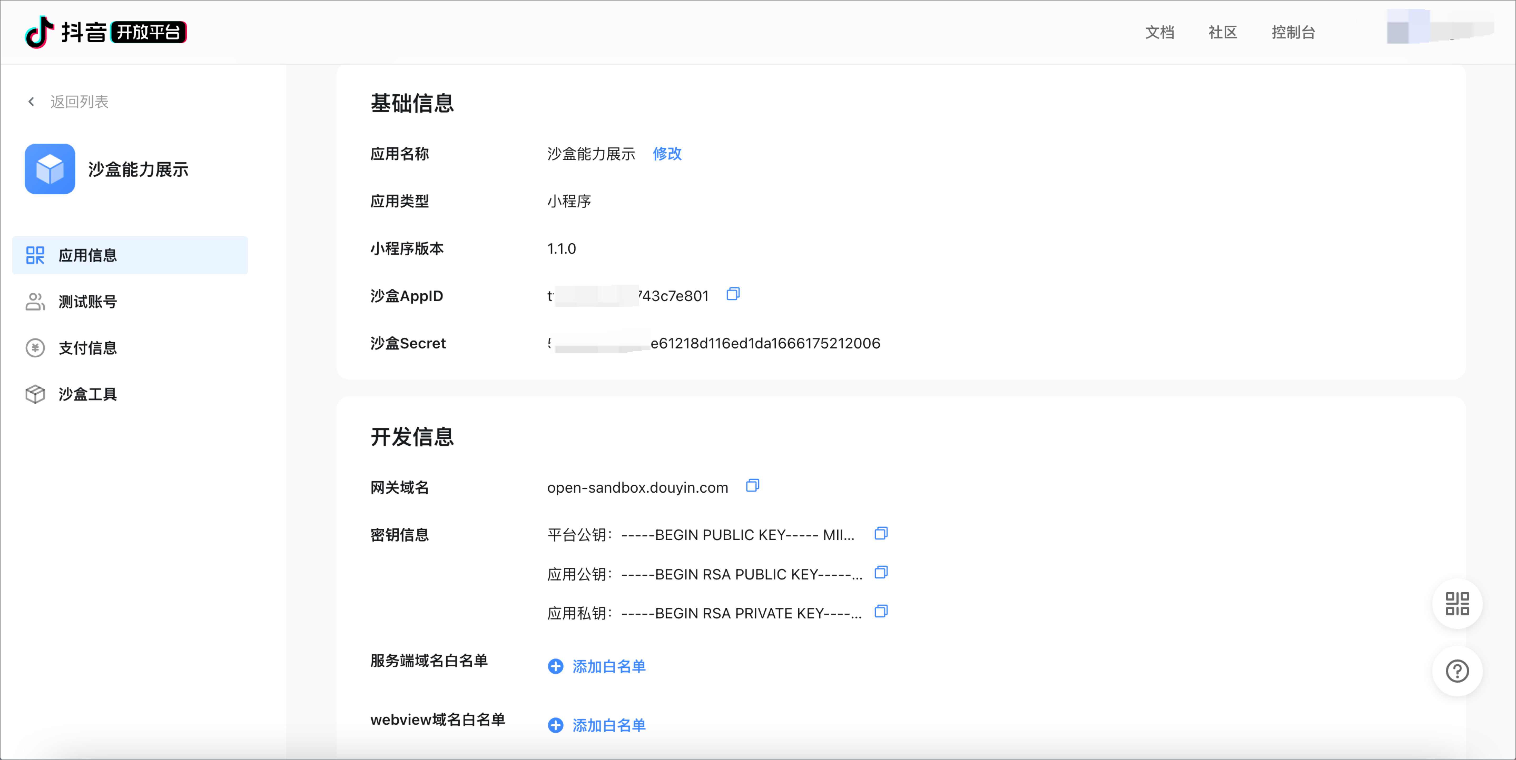Click plus icon for 服务端域名白名单
Viewport: 1516px width, 760px height.
click(555, 667)
